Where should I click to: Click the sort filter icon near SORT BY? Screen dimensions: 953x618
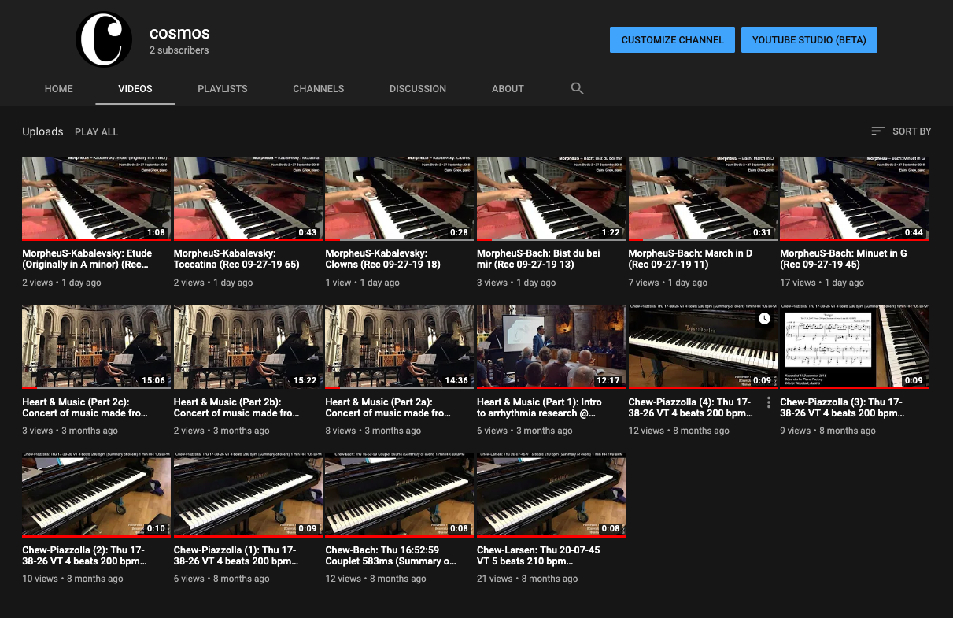point(877,131)
